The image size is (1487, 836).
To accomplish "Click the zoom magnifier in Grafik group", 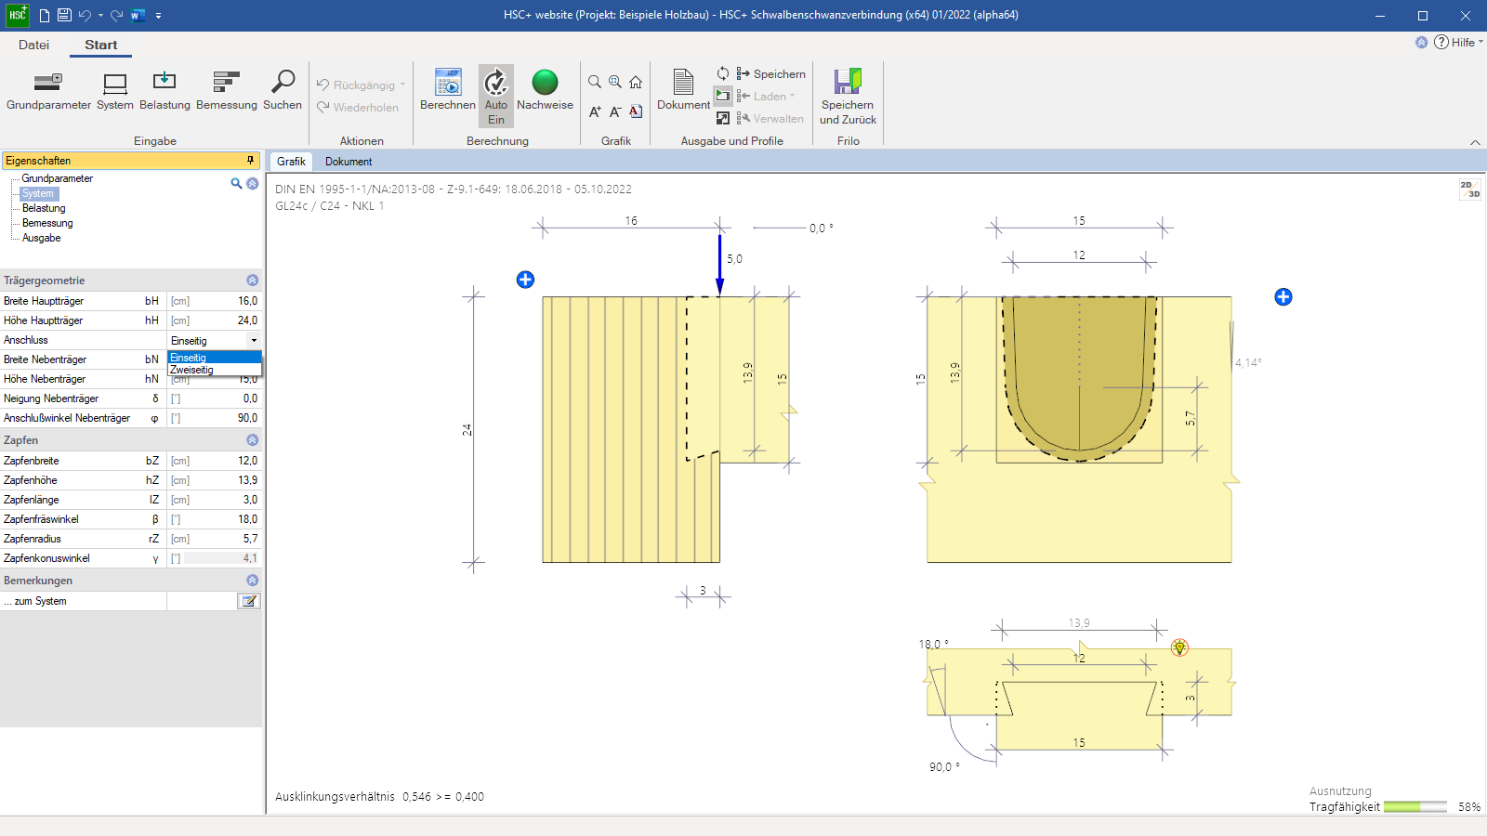I will tap(595, 82).
